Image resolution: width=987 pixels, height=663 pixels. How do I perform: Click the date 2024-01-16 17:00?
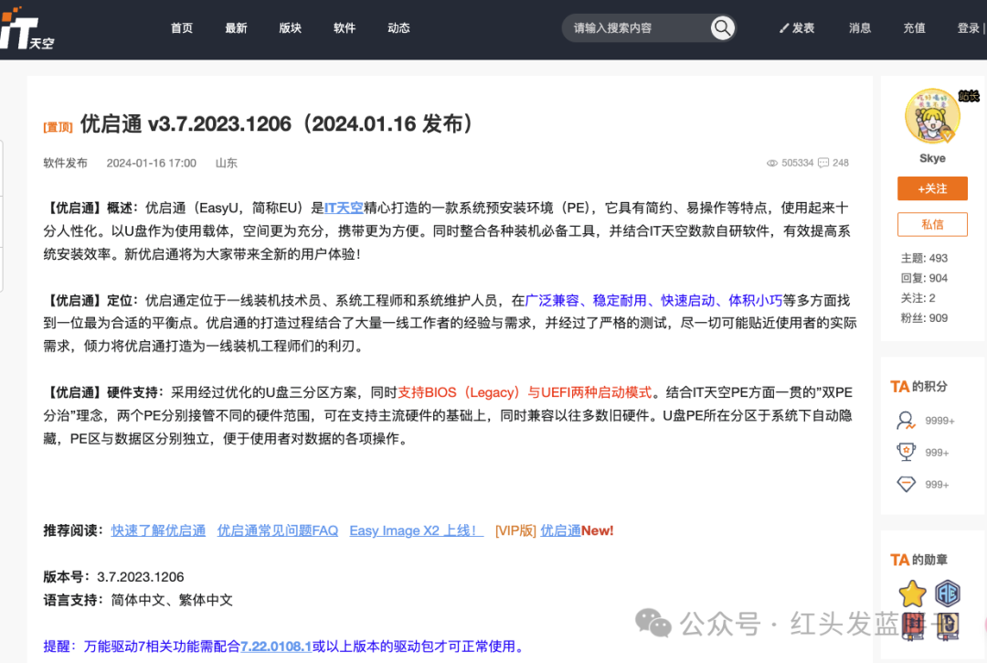[151, 163]
